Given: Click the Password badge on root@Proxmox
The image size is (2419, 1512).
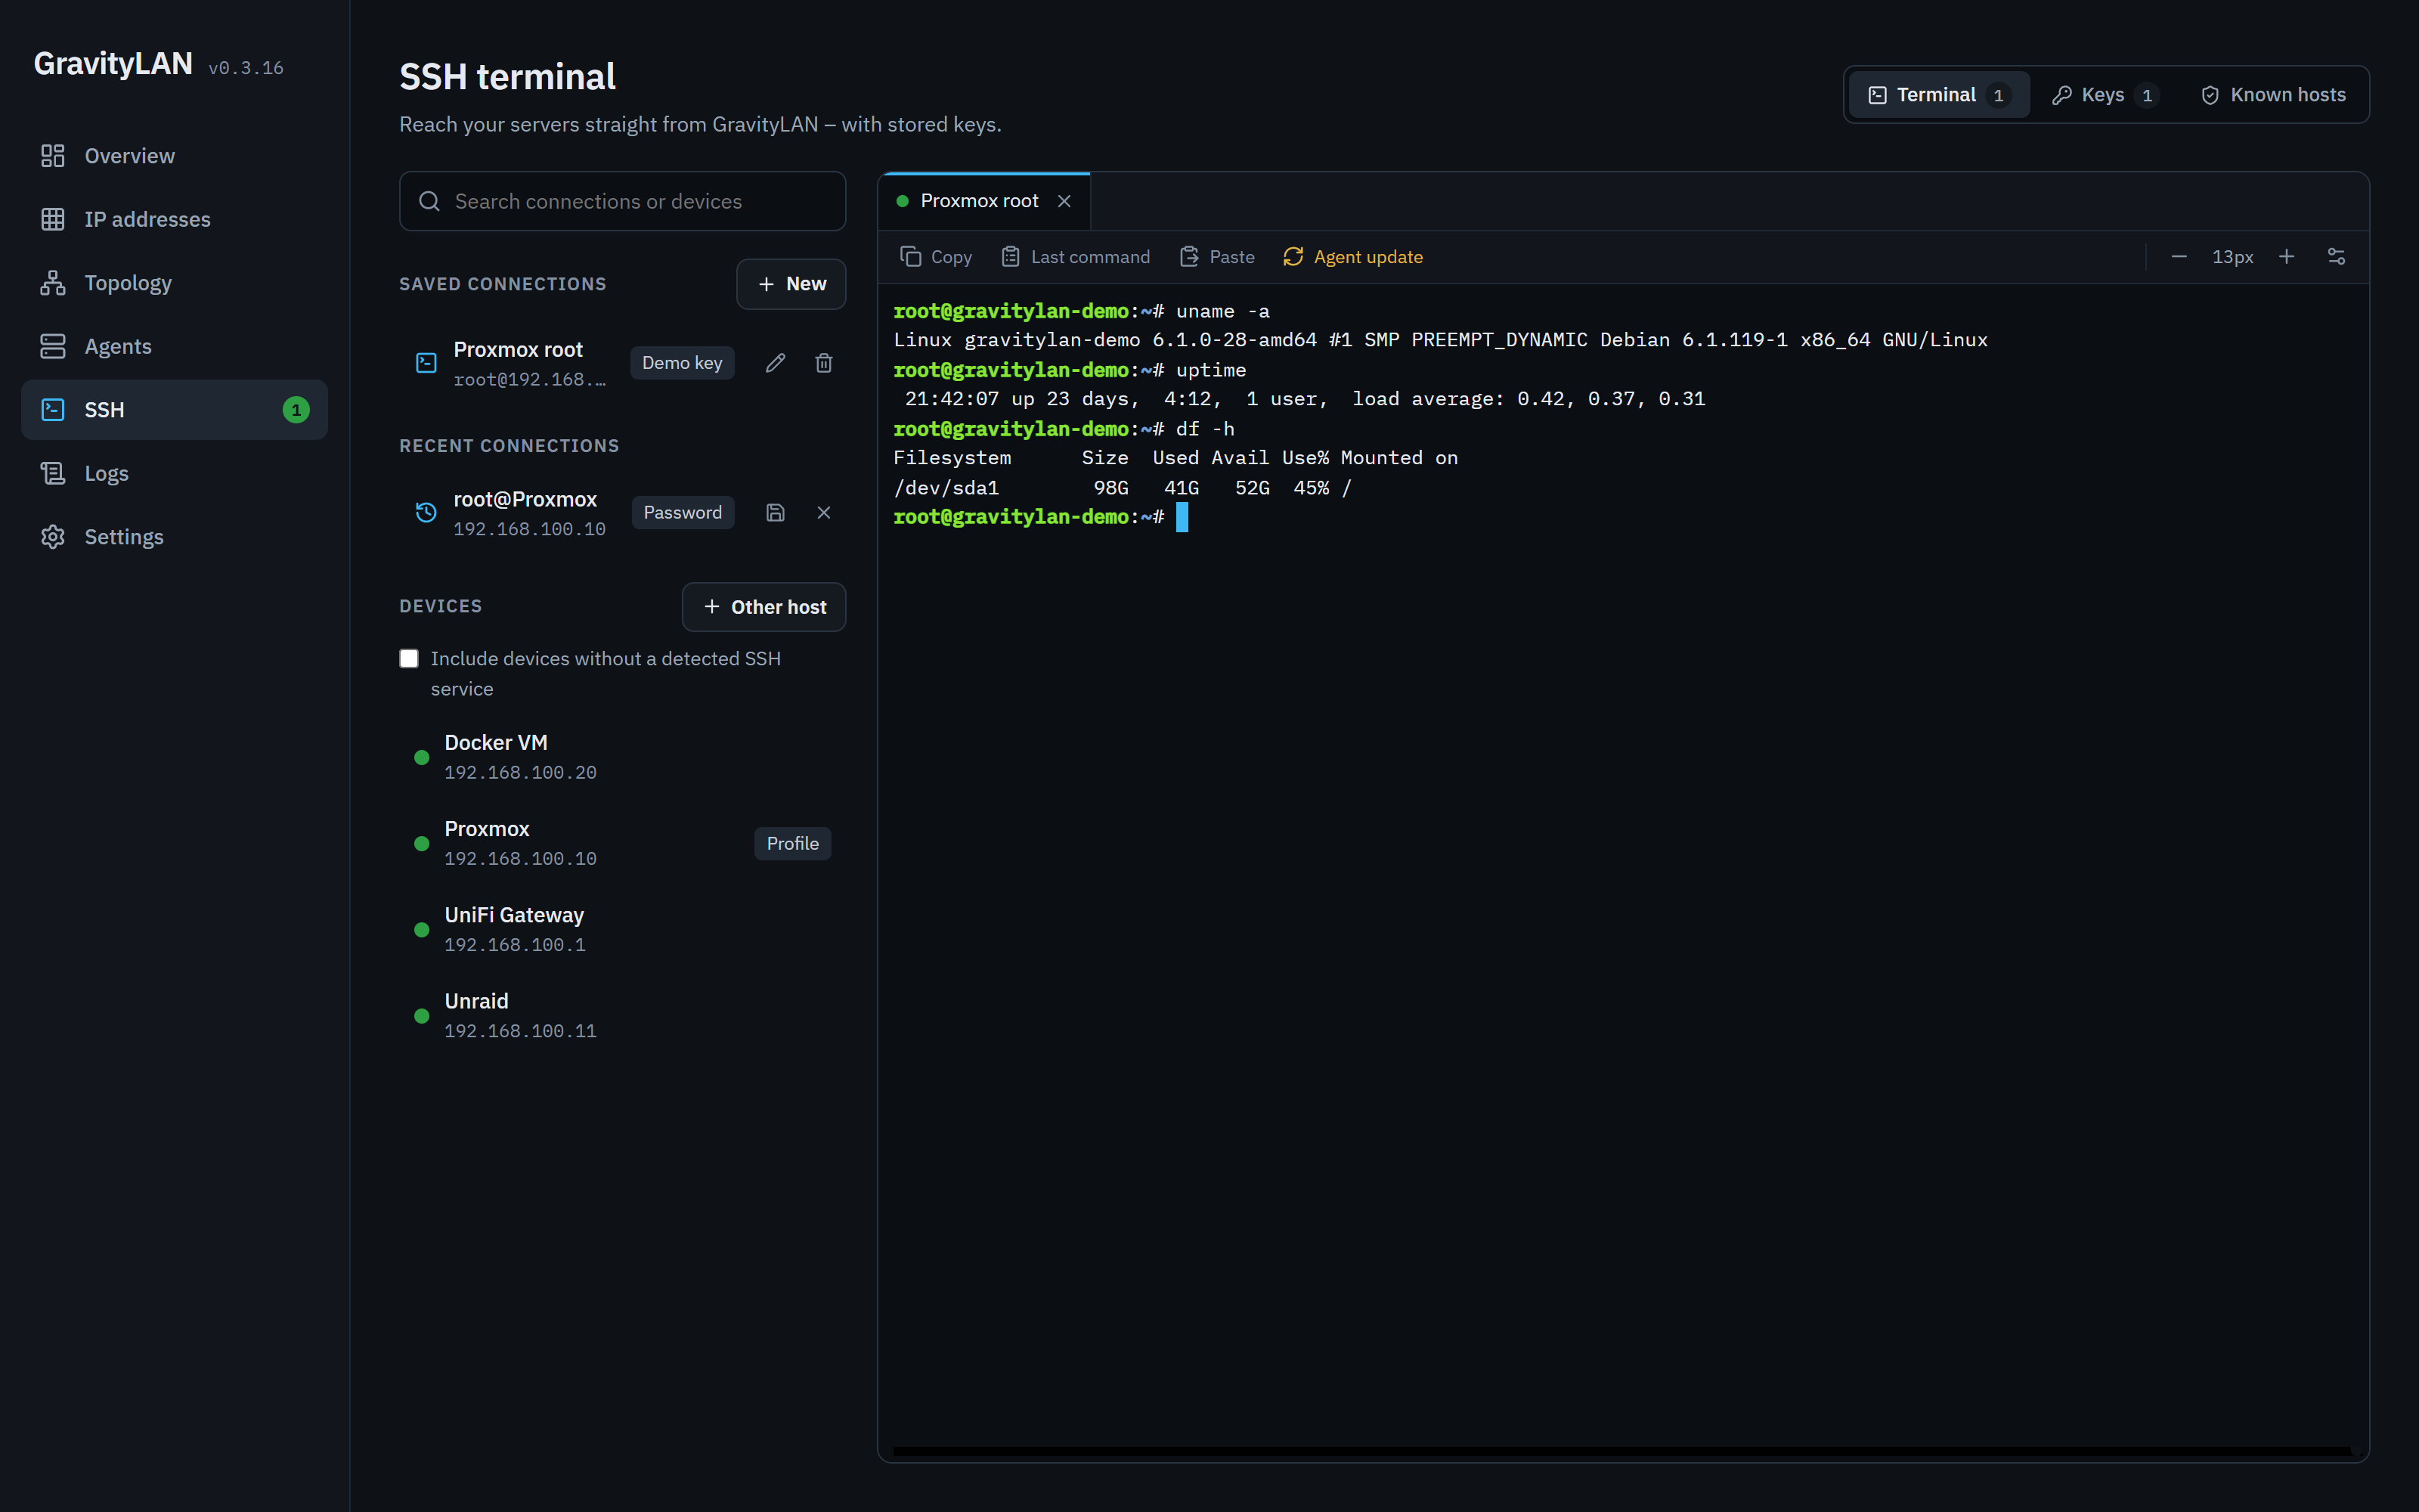Looking at the screenshot, I should click(683, 513).
